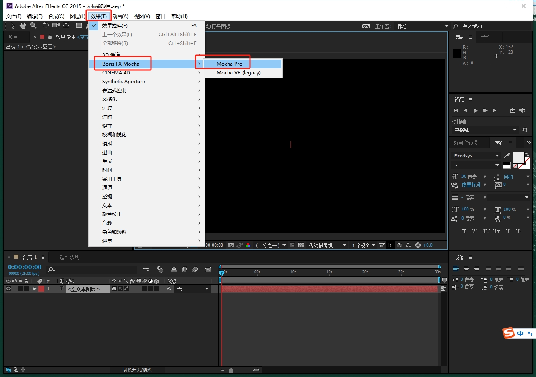
Task: Toggle Faux Bold T button in Character panel
Action: coord(464,231)
